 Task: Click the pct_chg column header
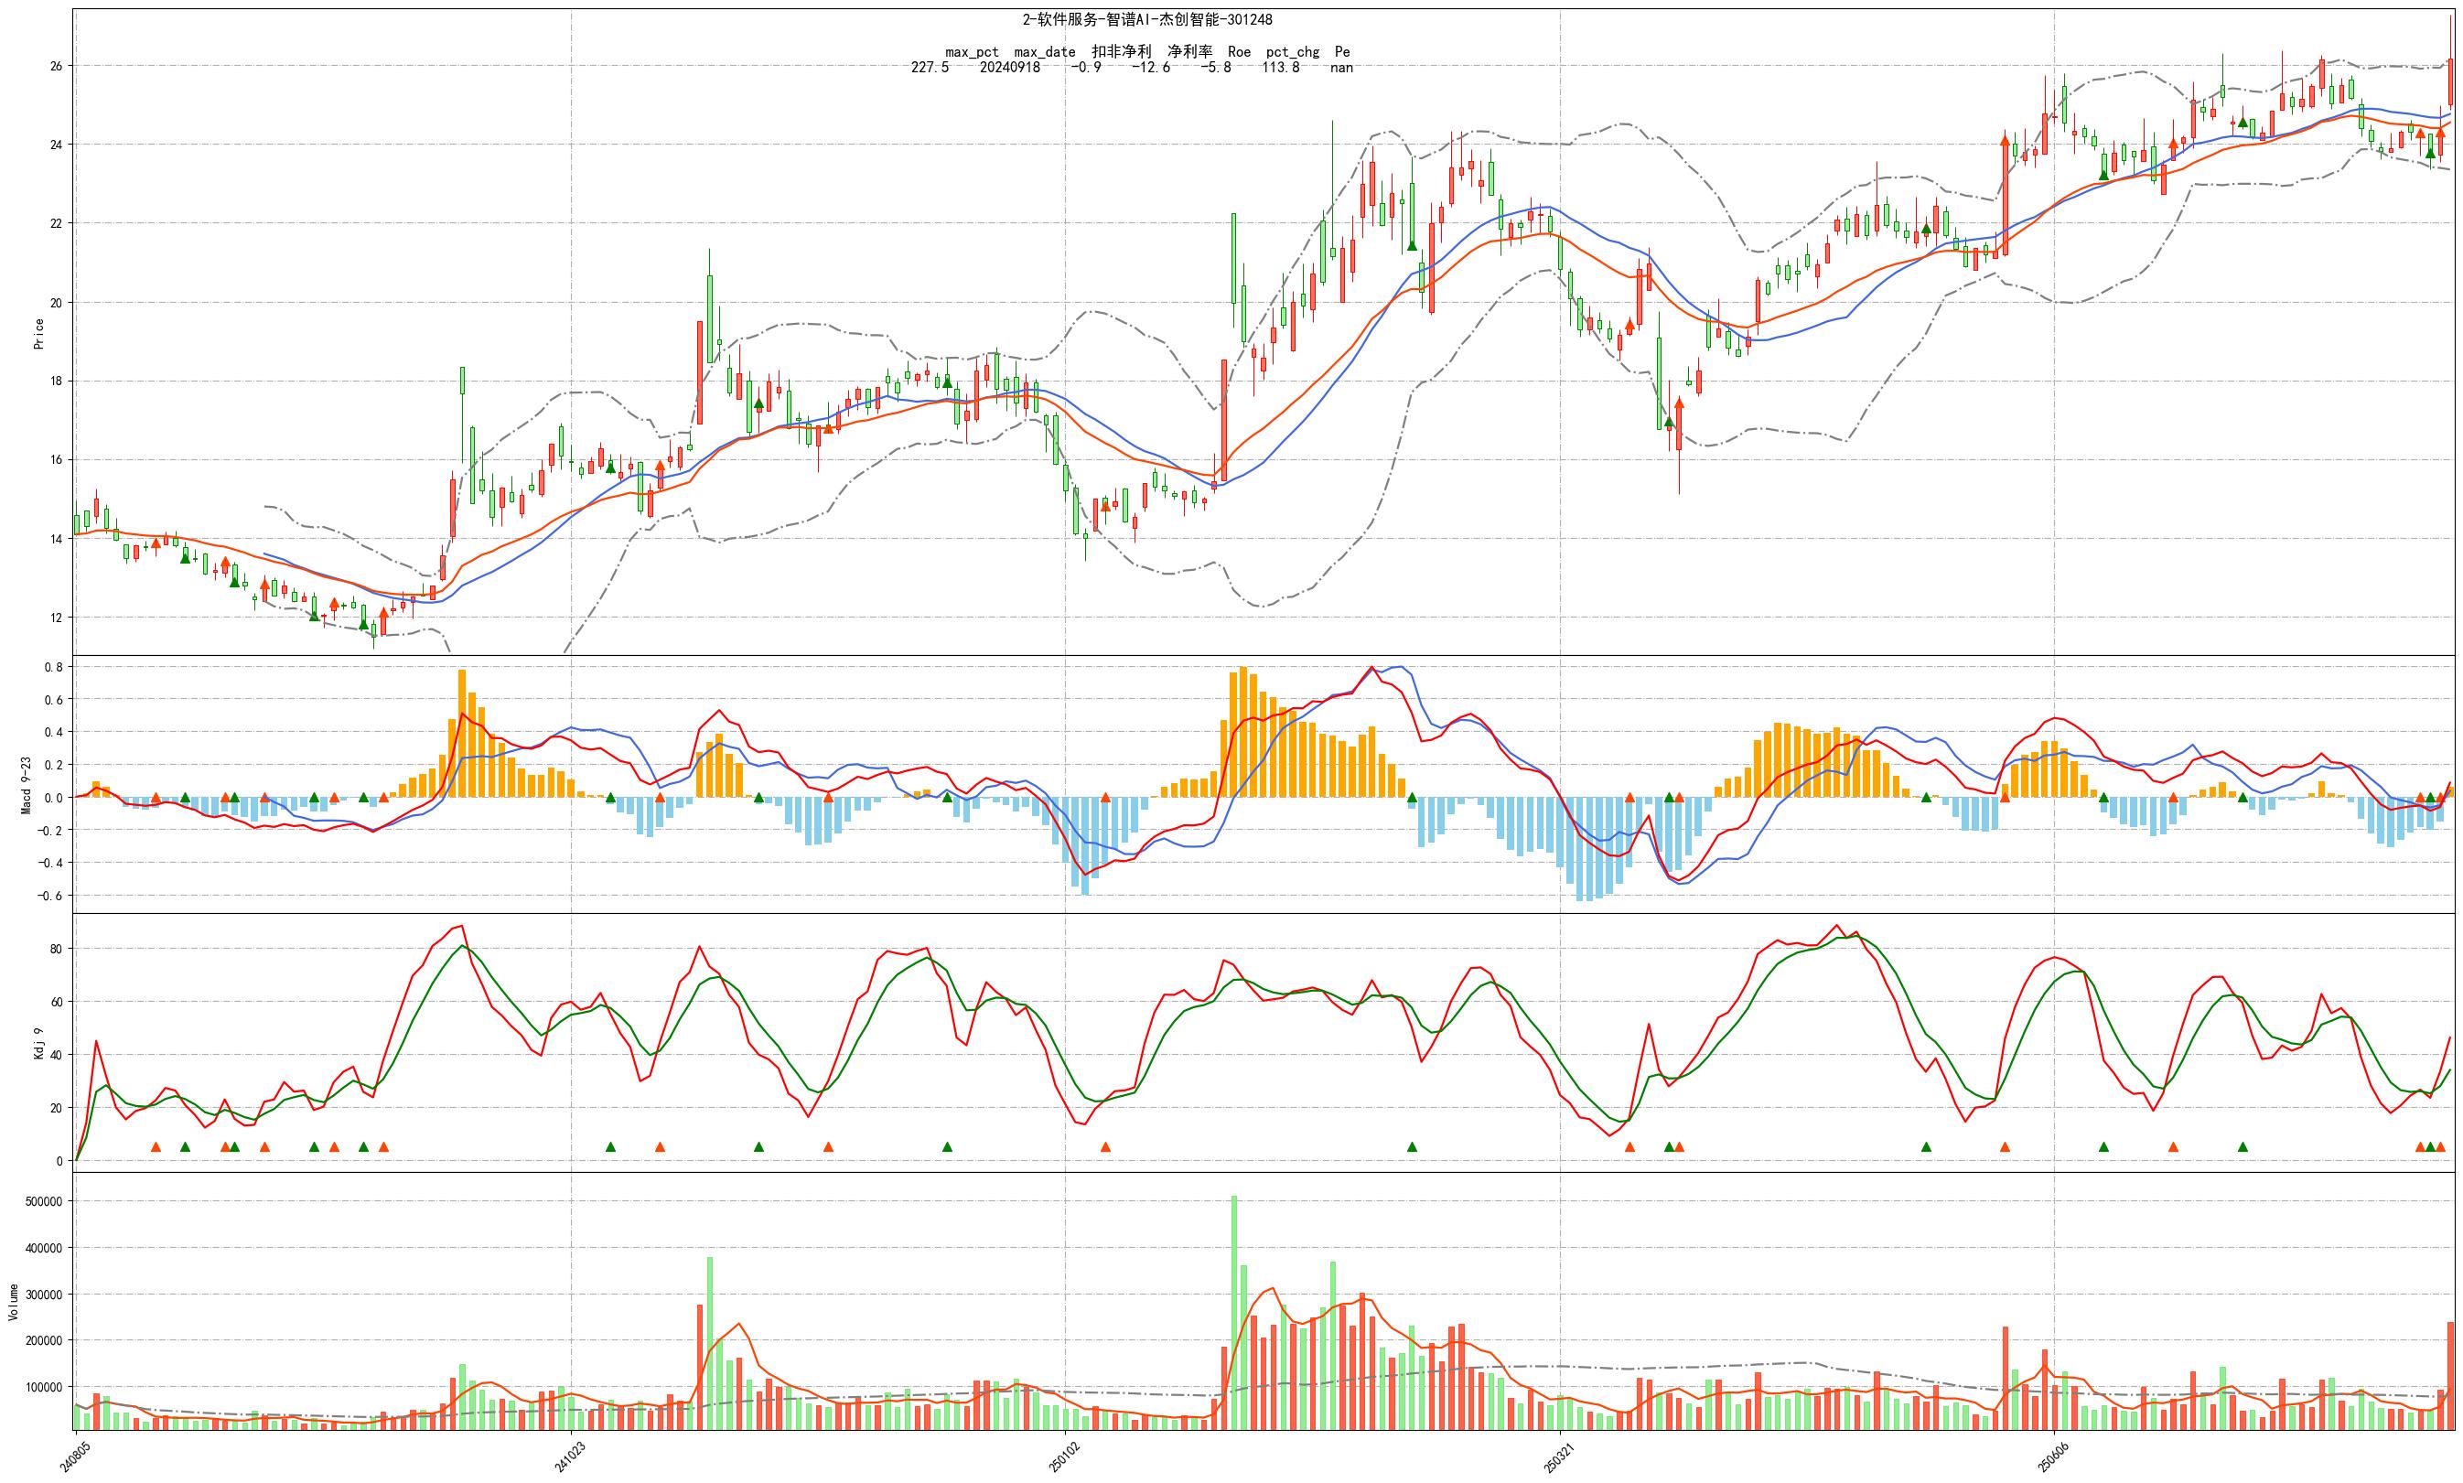point(1293,52)
